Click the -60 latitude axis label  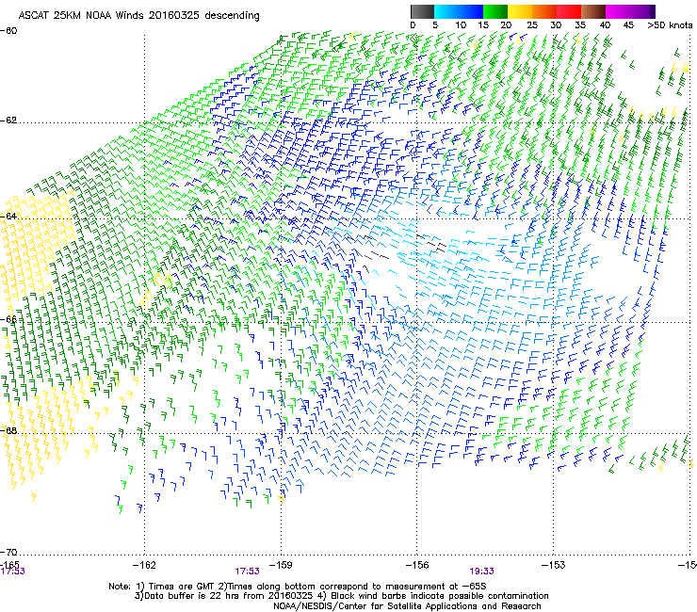[8, 31]
